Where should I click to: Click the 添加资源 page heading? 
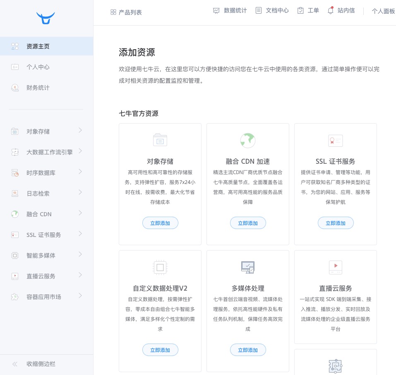[x=137, y=52]
